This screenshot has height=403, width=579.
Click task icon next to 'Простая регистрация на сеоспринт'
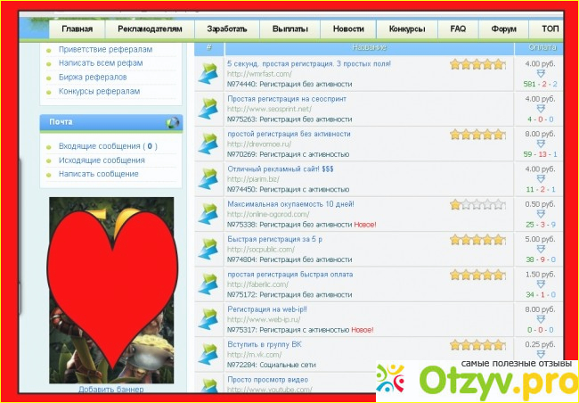coord(208,110)
